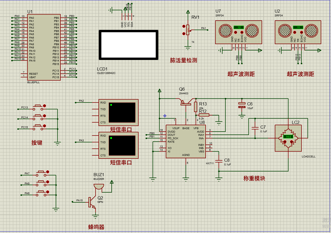
Task: Push the PC15 push button
Action: [38, 128]
